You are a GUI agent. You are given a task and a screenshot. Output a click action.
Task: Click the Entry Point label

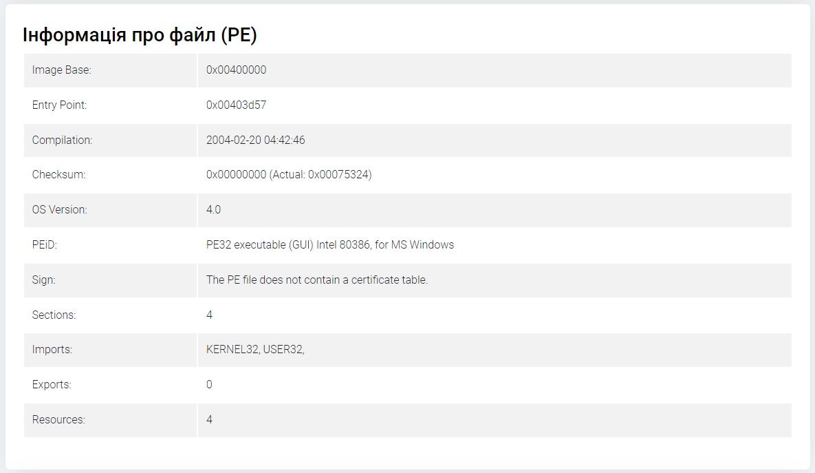pos(59,105)
